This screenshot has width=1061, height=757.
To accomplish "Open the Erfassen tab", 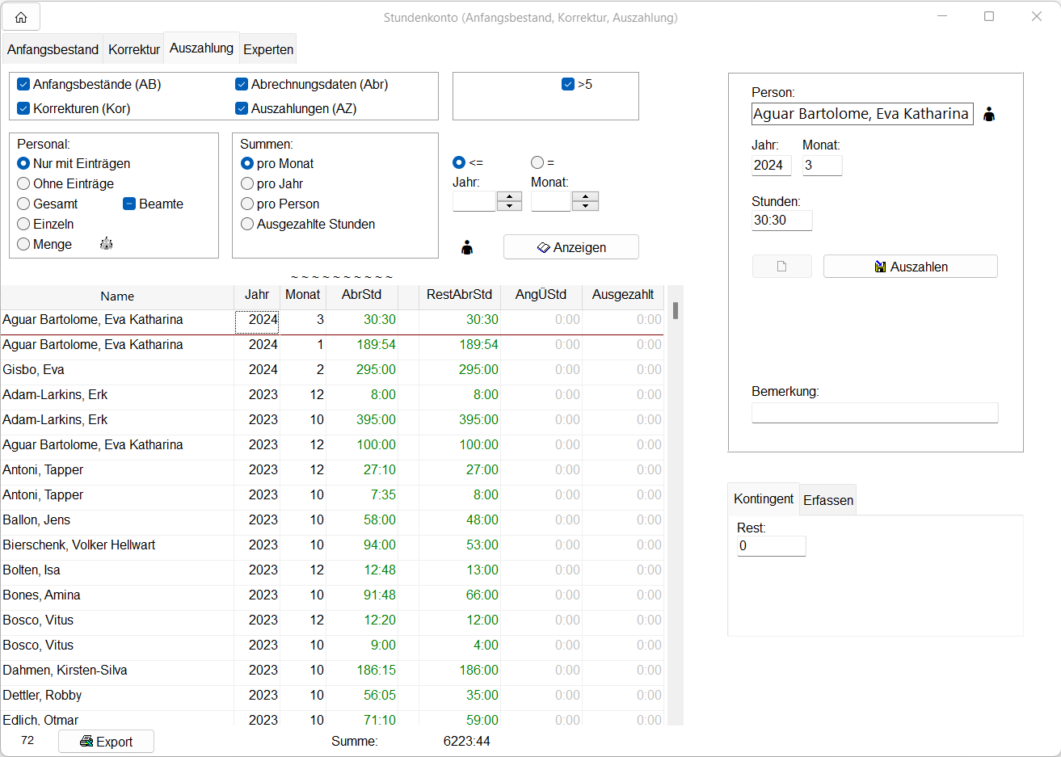I will pos(827,500).
